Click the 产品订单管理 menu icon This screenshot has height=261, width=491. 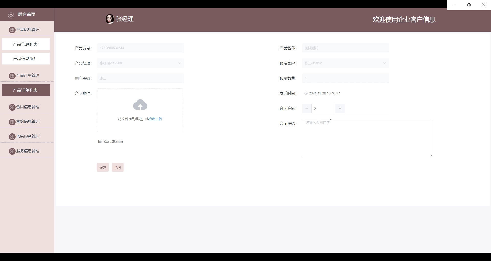click(12, 76)
